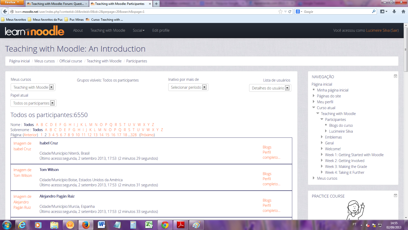
Task: Open Detalhes do usuário dropdown
Action: [x=270, y=88]
